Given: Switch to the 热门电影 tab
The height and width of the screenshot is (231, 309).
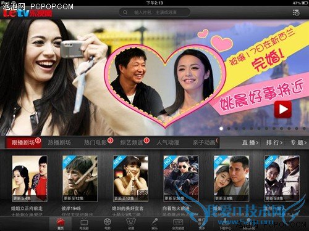Looking at the screenshot, I should (95, 142).
